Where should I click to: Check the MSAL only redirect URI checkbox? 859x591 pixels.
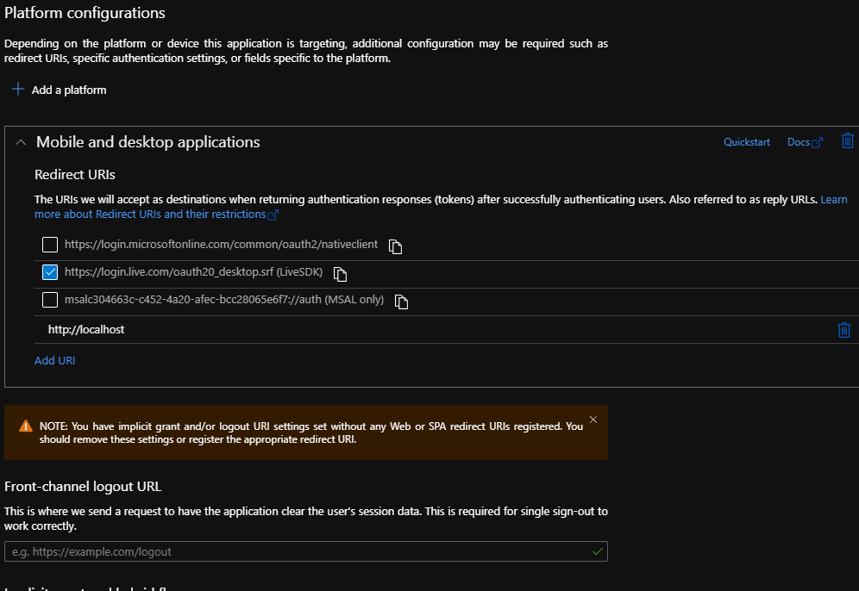(50, 300)
